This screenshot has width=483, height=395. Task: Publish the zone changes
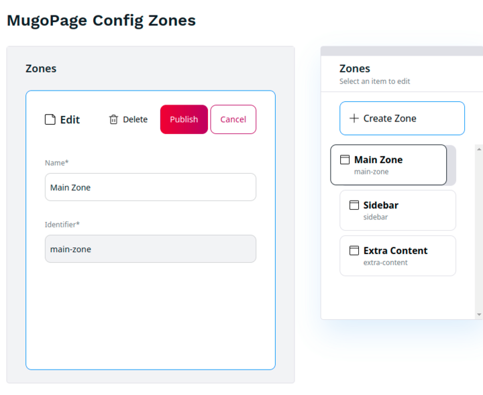[x=184, y=119]
